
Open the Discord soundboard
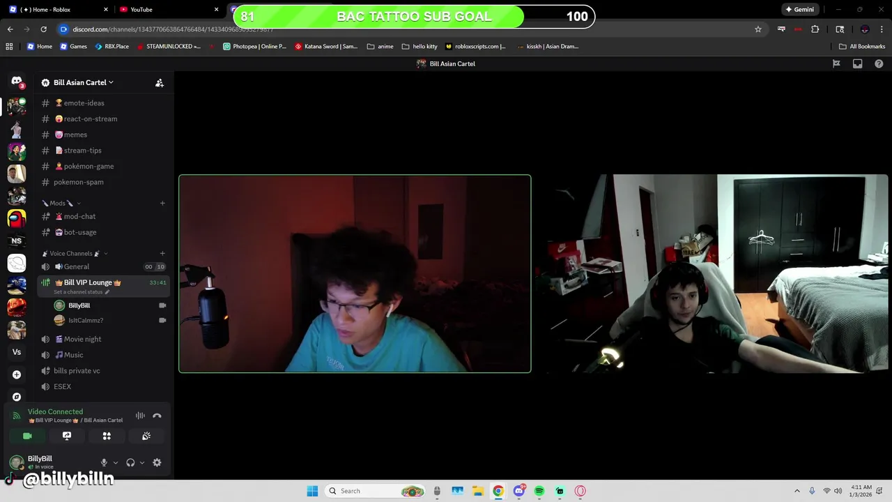[146, 436]
